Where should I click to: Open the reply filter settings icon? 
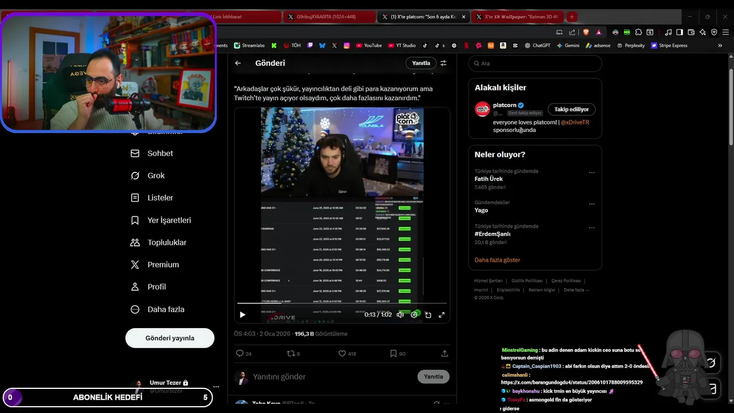click(443, 63)
